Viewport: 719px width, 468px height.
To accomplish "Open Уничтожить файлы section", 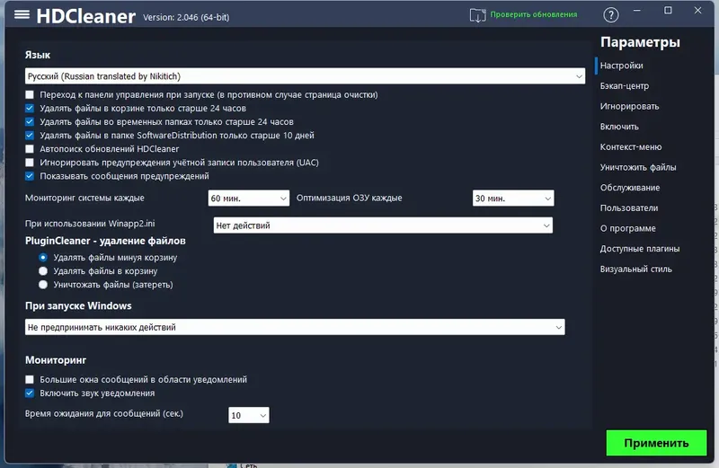I will pos(638,167).
